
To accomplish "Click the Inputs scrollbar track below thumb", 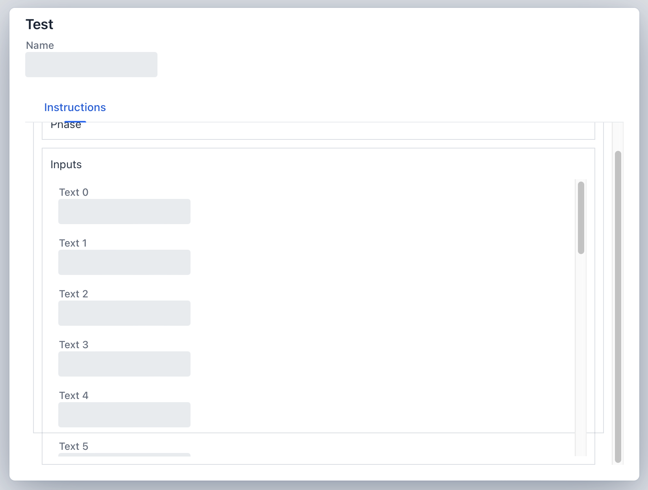I will (581, 355).
